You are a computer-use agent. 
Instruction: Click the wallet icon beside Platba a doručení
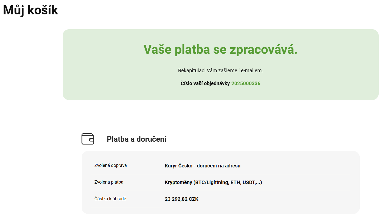[88, 139]
